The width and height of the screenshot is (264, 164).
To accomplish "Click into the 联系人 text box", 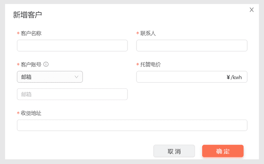I will 192,46.
